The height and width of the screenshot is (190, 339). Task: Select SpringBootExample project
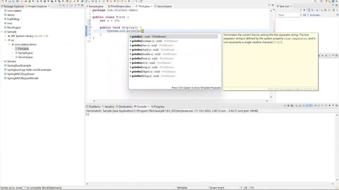coord(19,65)
